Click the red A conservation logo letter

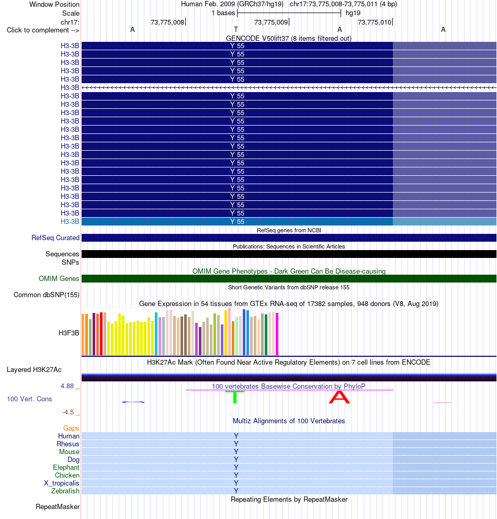(x=339, y=397)
